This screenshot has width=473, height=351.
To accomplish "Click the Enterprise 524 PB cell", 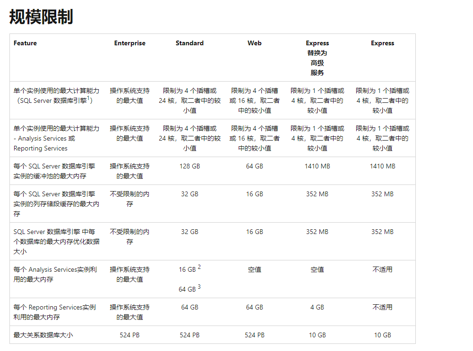I will (x=130, y=335).
